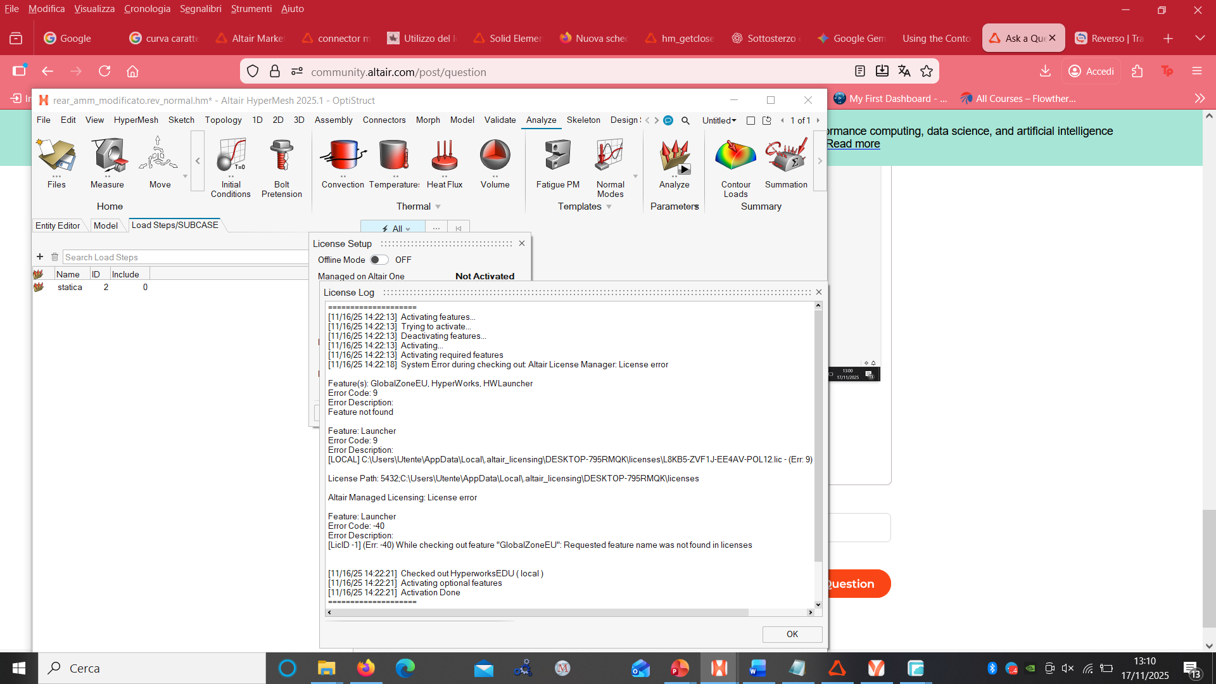Open the Connectors ribbon tab
The width and height of the screenshot is (1216, 684).
tap(384, 120)
